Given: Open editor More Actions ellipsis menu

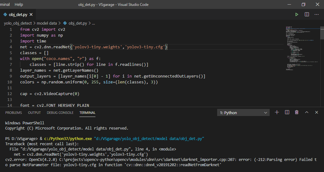Looking at the screenshot, I should point(317,14).
